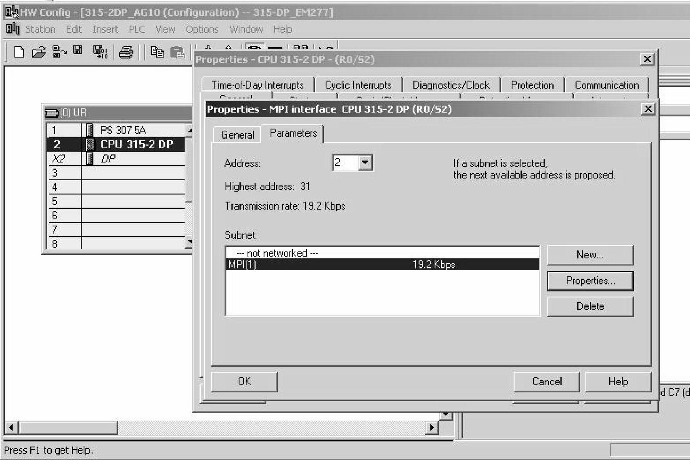Screen dimensions: 690x460
Task: Click the rack list scroll-down arrow
Action: coord(189,242)
